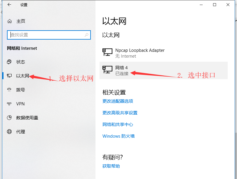Click the Ethernet monitor icon in sidebar
The image size is (237, 179).
click(x=10, y=76)
